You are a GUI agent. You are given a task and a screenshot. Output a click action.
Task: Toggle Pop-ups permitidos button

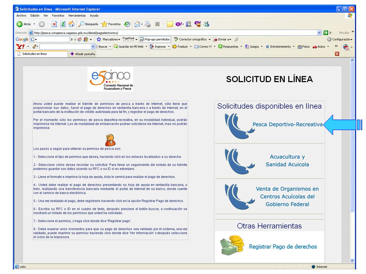[155, 39]
